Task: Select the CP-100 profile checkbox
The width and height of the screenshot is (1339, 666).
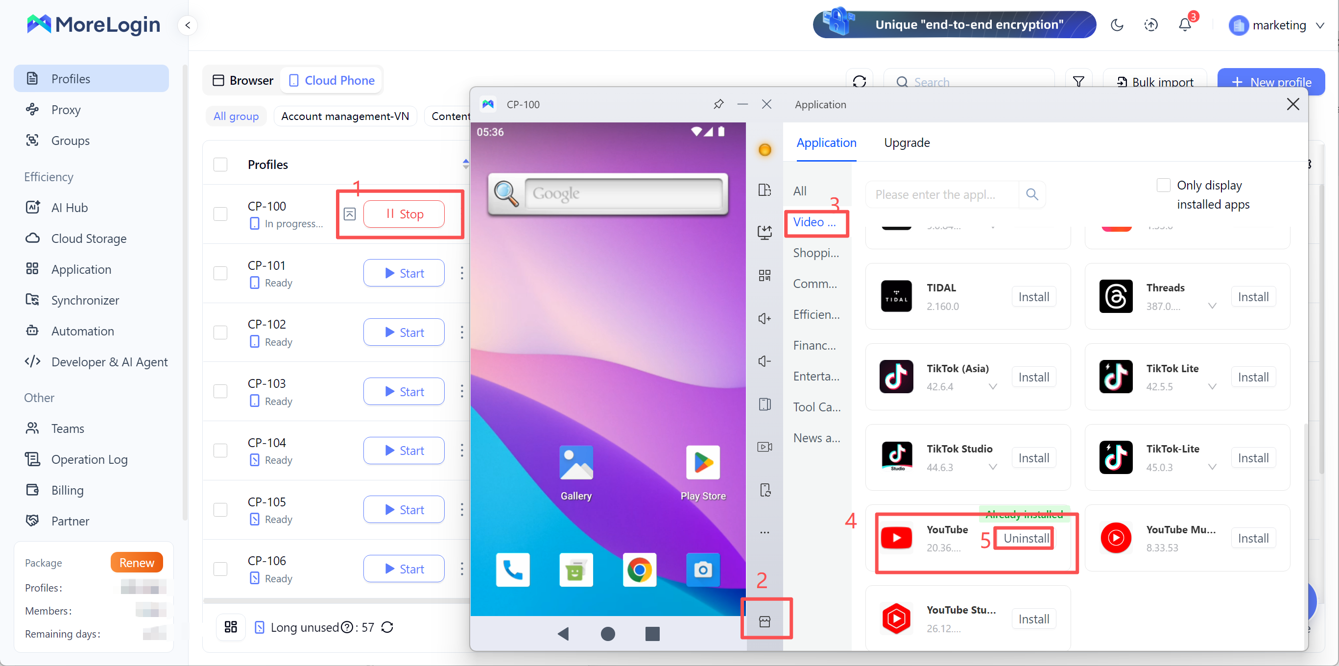Action: click(220, 214)
